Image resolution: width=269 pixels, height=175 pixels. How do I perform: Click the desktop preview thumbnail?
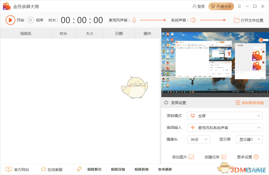point(215,62)
